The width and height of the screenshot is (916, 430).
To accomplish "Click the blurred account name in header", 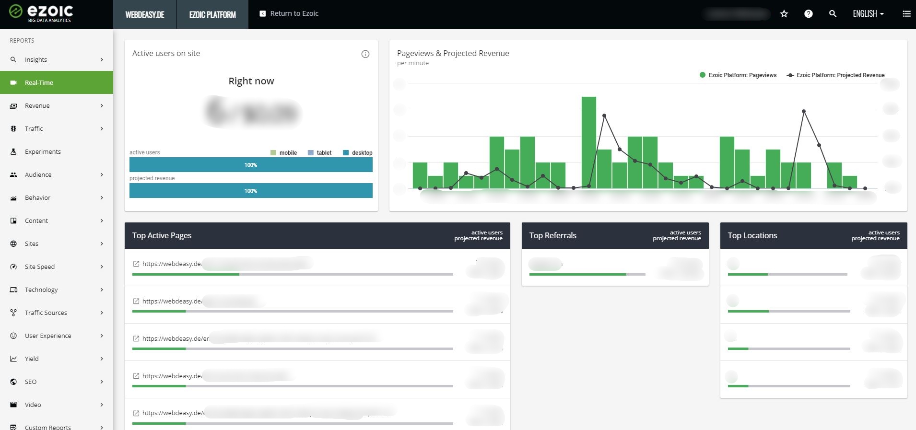I will pyautogui.click(x=736, y=14).
